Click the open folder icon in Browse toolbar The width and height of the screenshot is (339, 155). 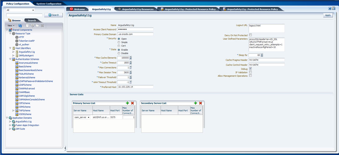tap(37, 26)
